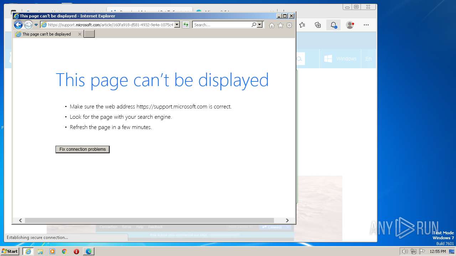456x256 pixels.
Task: Open Internet Explorer from the taskbar
Action: click(28, 251)
